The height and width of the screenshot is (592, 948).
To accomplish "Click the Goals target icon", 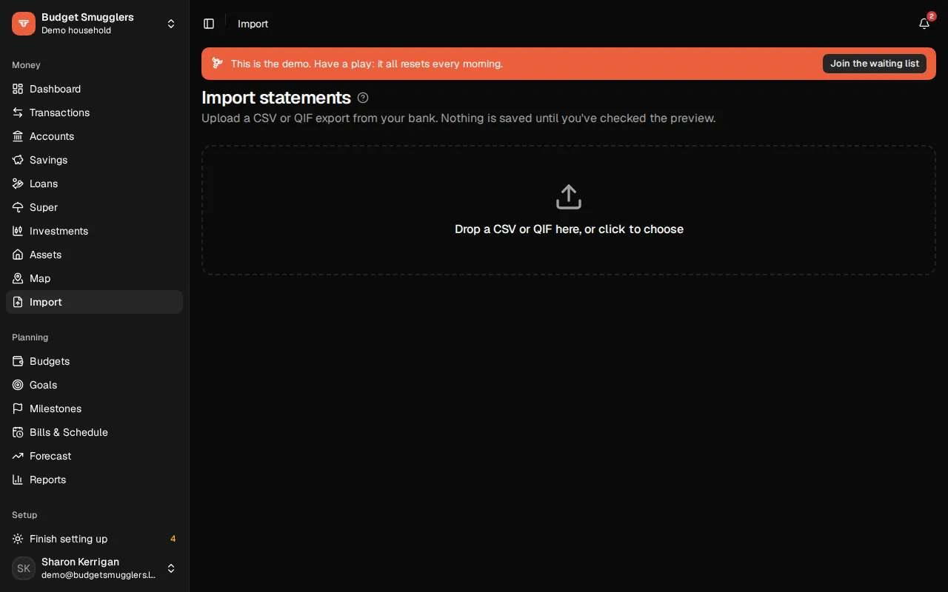I will [x=18, y=385].
